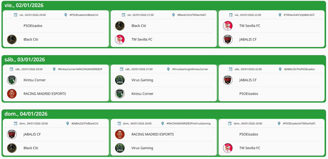Click Virus Gaming name in 04/01 match
Image resolution: width=328 pixels, height=159 pixels.
142,148
